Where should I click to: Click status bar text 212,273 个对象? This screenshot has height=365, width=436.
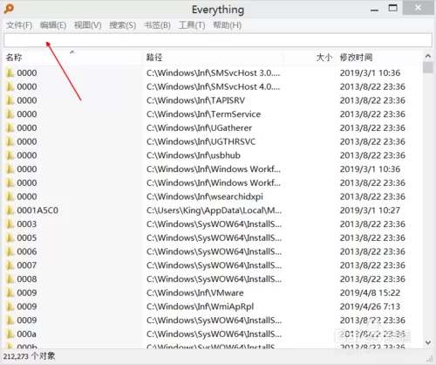click(x=29, y=356)
